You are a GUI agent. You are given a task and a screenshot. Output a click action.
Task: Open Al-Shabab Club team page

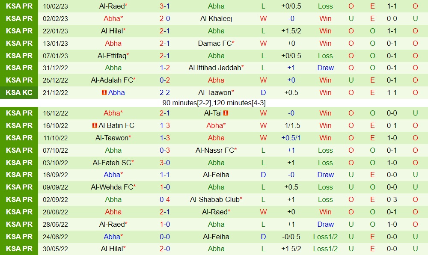215,199
